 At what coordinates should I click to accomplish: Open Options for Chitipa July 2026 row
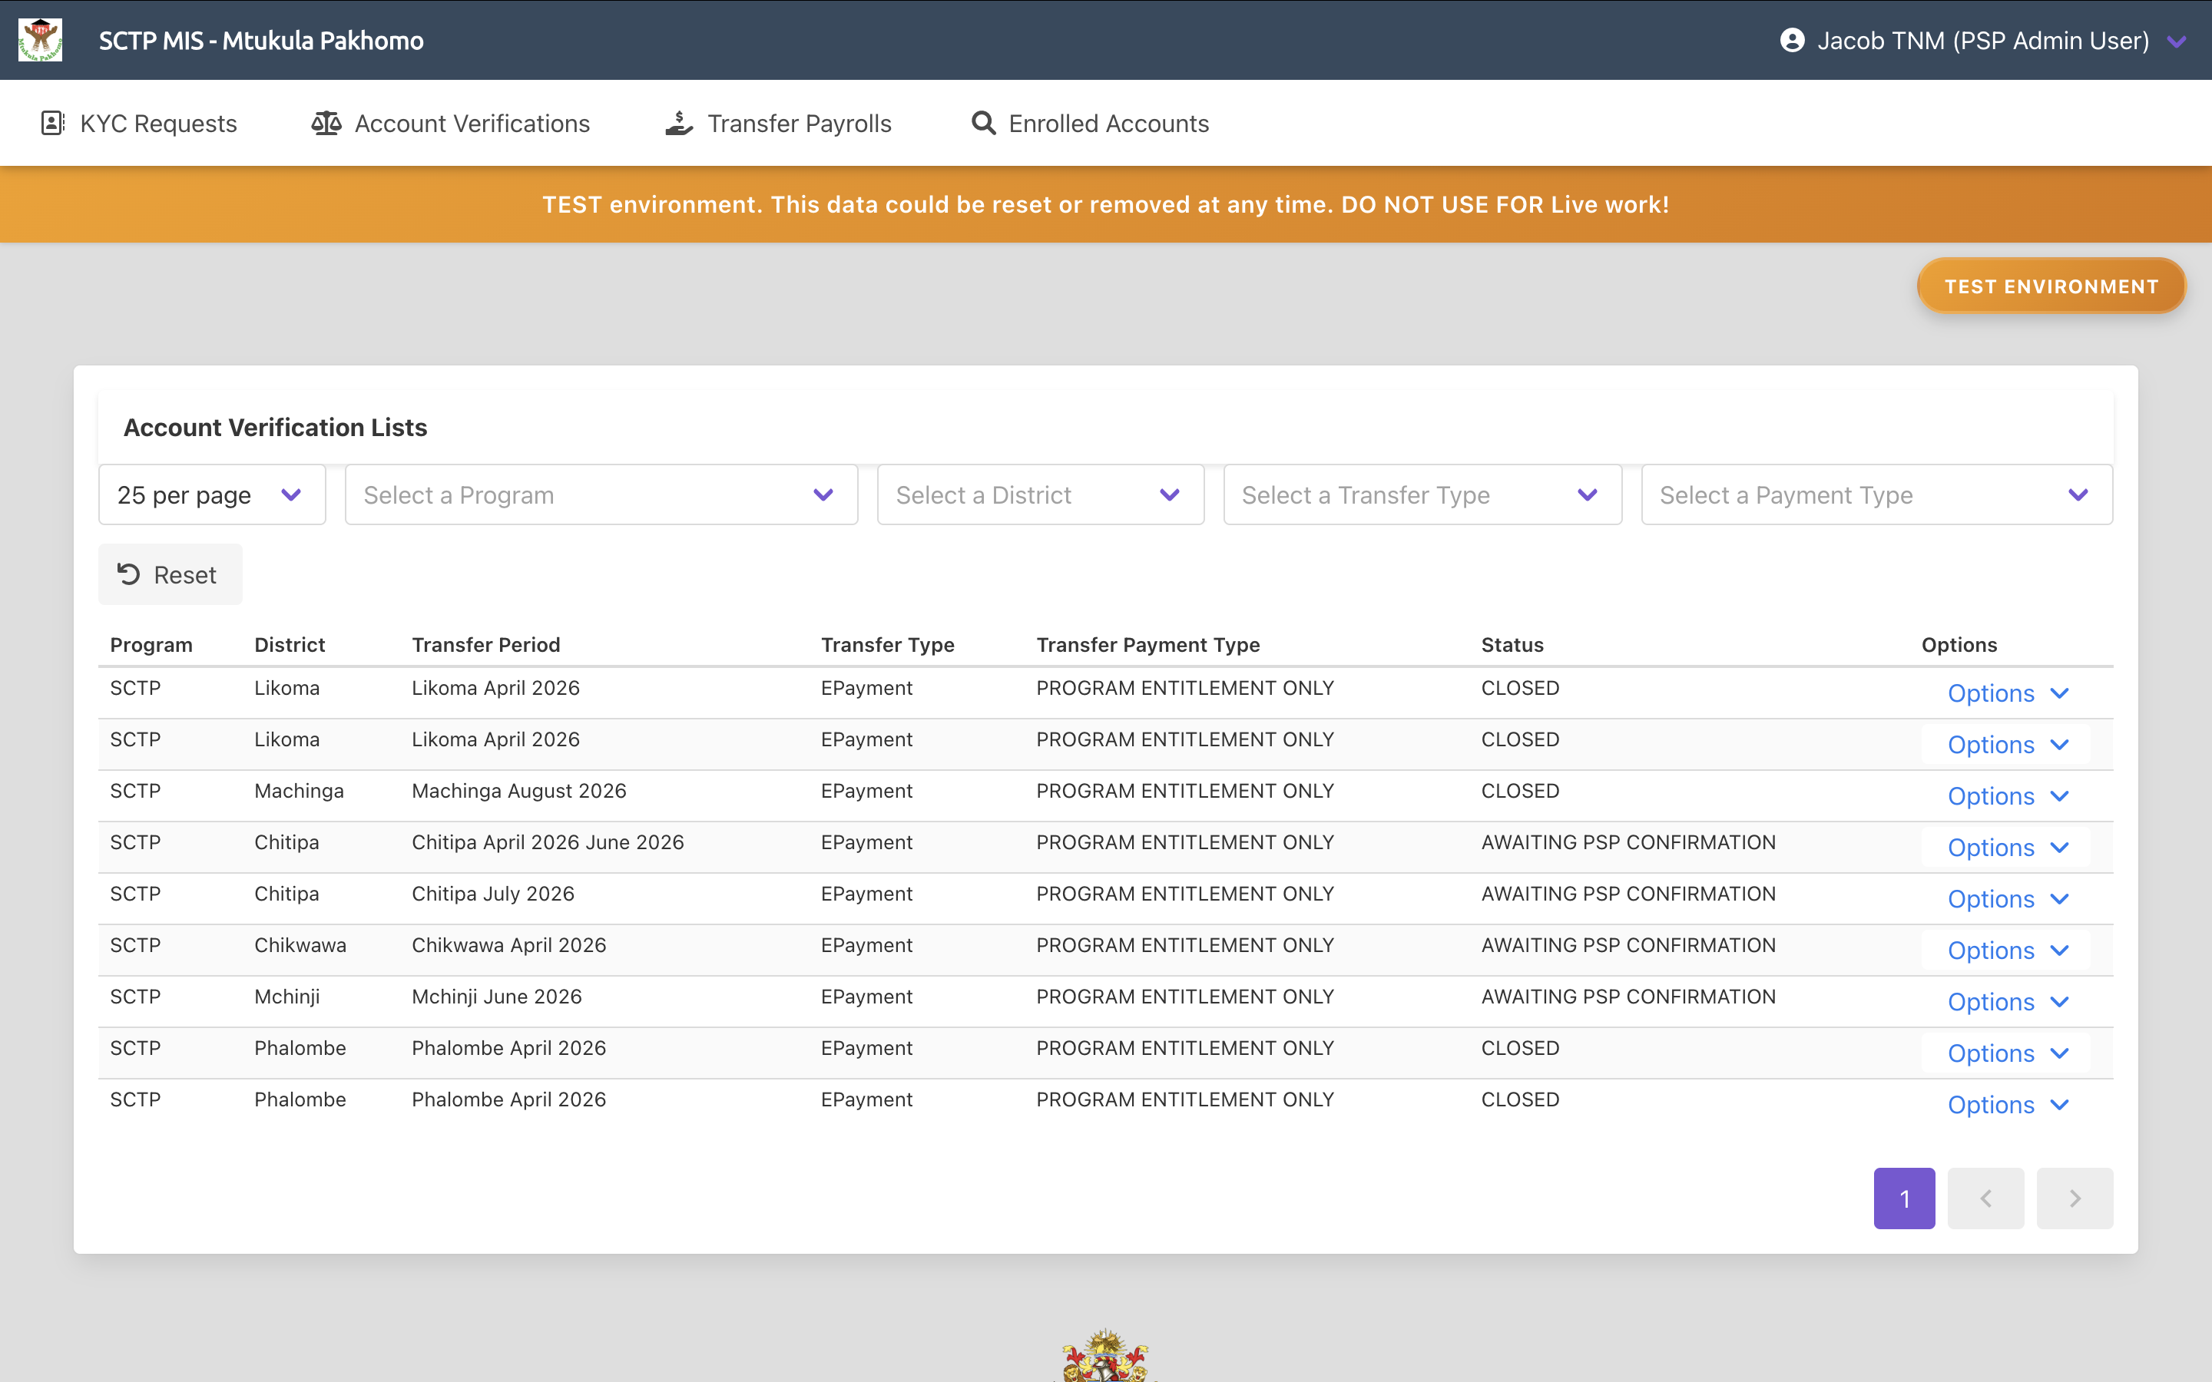click(x=2007, y=898)
